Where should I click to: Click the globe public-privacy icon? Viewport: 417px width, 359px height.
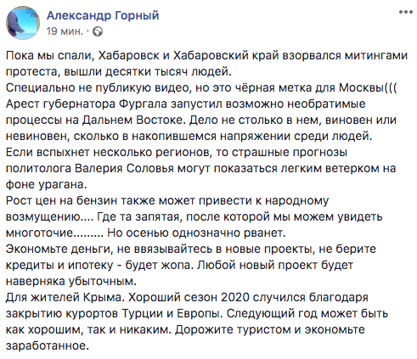point(98,31)
